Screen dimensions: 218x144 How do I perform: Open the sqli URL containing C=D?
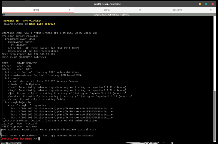(62, 114)
